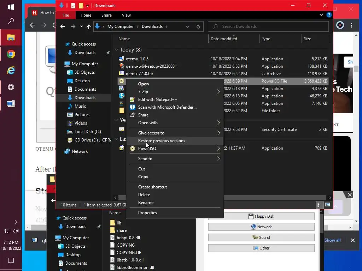
Task: Expand Give access to submenu
Action: [218, 133]
